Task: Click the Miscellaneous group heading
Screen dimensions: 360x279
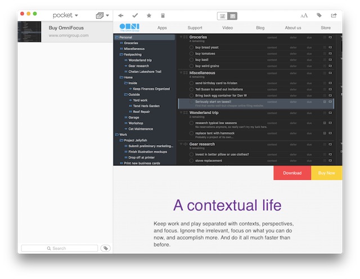Action: coord(202,73)
